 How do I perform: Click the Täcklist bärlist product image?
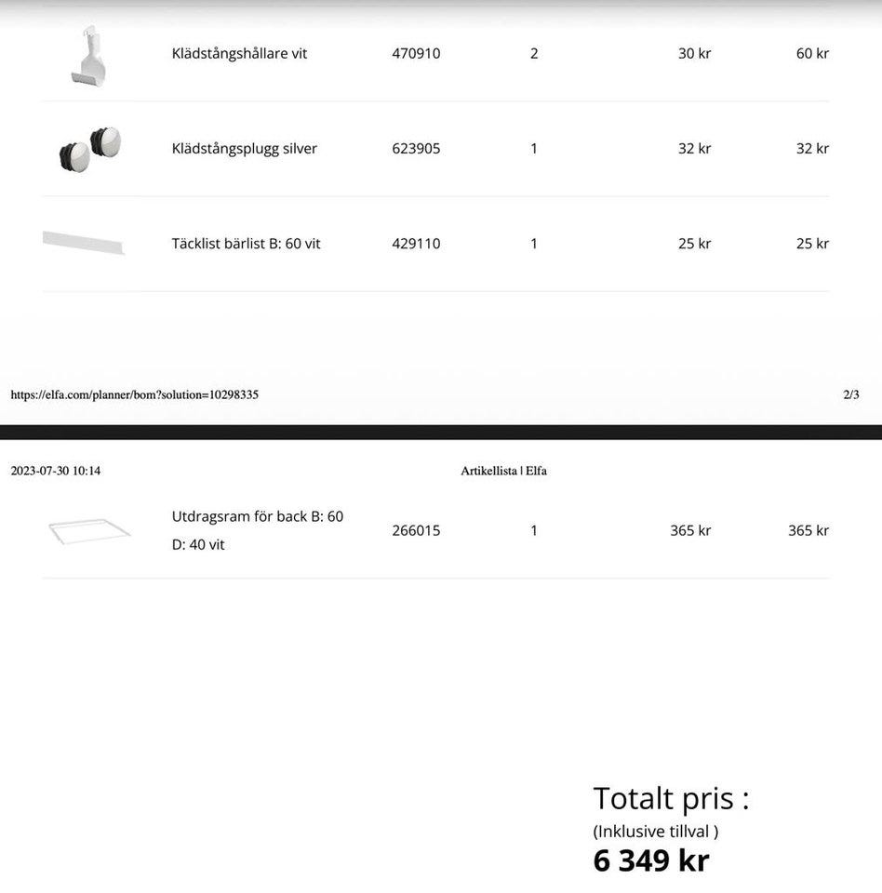click(83, 243)
